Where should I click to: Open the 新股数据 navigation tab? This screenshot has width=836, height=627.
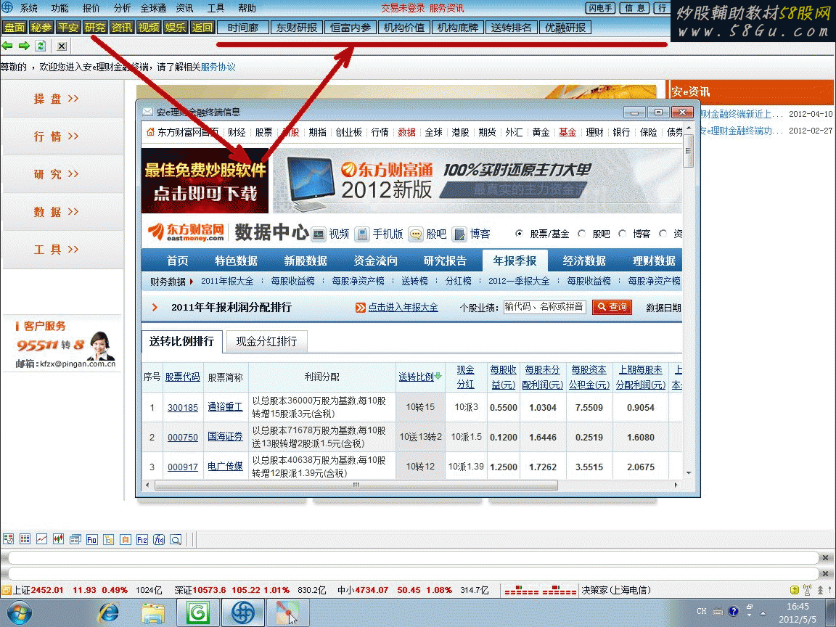pyautogui.click(x=306, y=261)
